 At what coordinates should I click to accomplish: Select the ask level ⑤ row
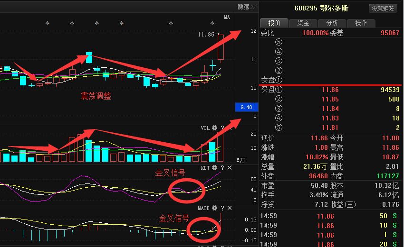(331, 42)
